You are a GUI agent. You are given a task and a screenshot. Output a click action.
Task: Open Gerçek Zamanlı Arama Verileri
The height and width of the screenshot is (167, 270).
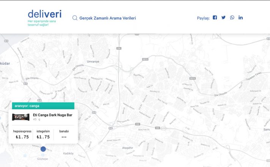click(x=107, y=18)
